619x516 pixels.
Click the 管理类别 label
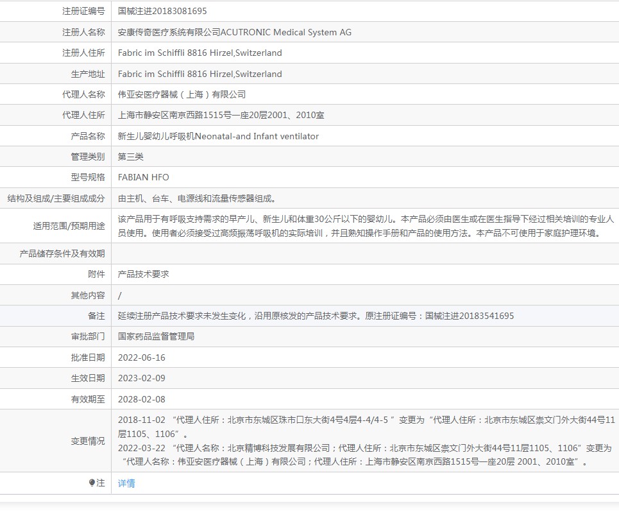(88, 157)
